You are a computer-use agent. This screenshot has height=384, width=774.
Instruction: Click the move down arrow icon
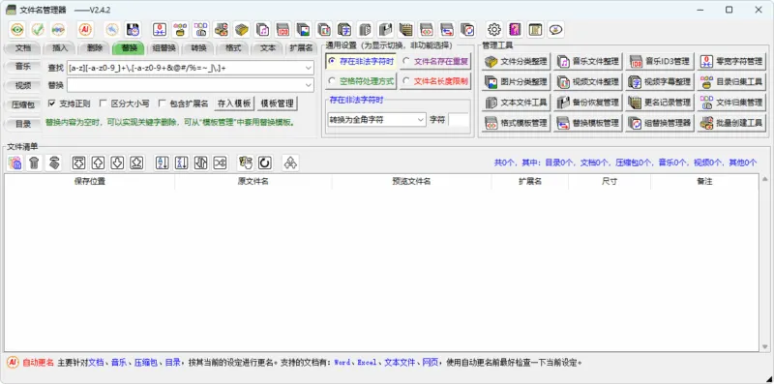[117, 162]
